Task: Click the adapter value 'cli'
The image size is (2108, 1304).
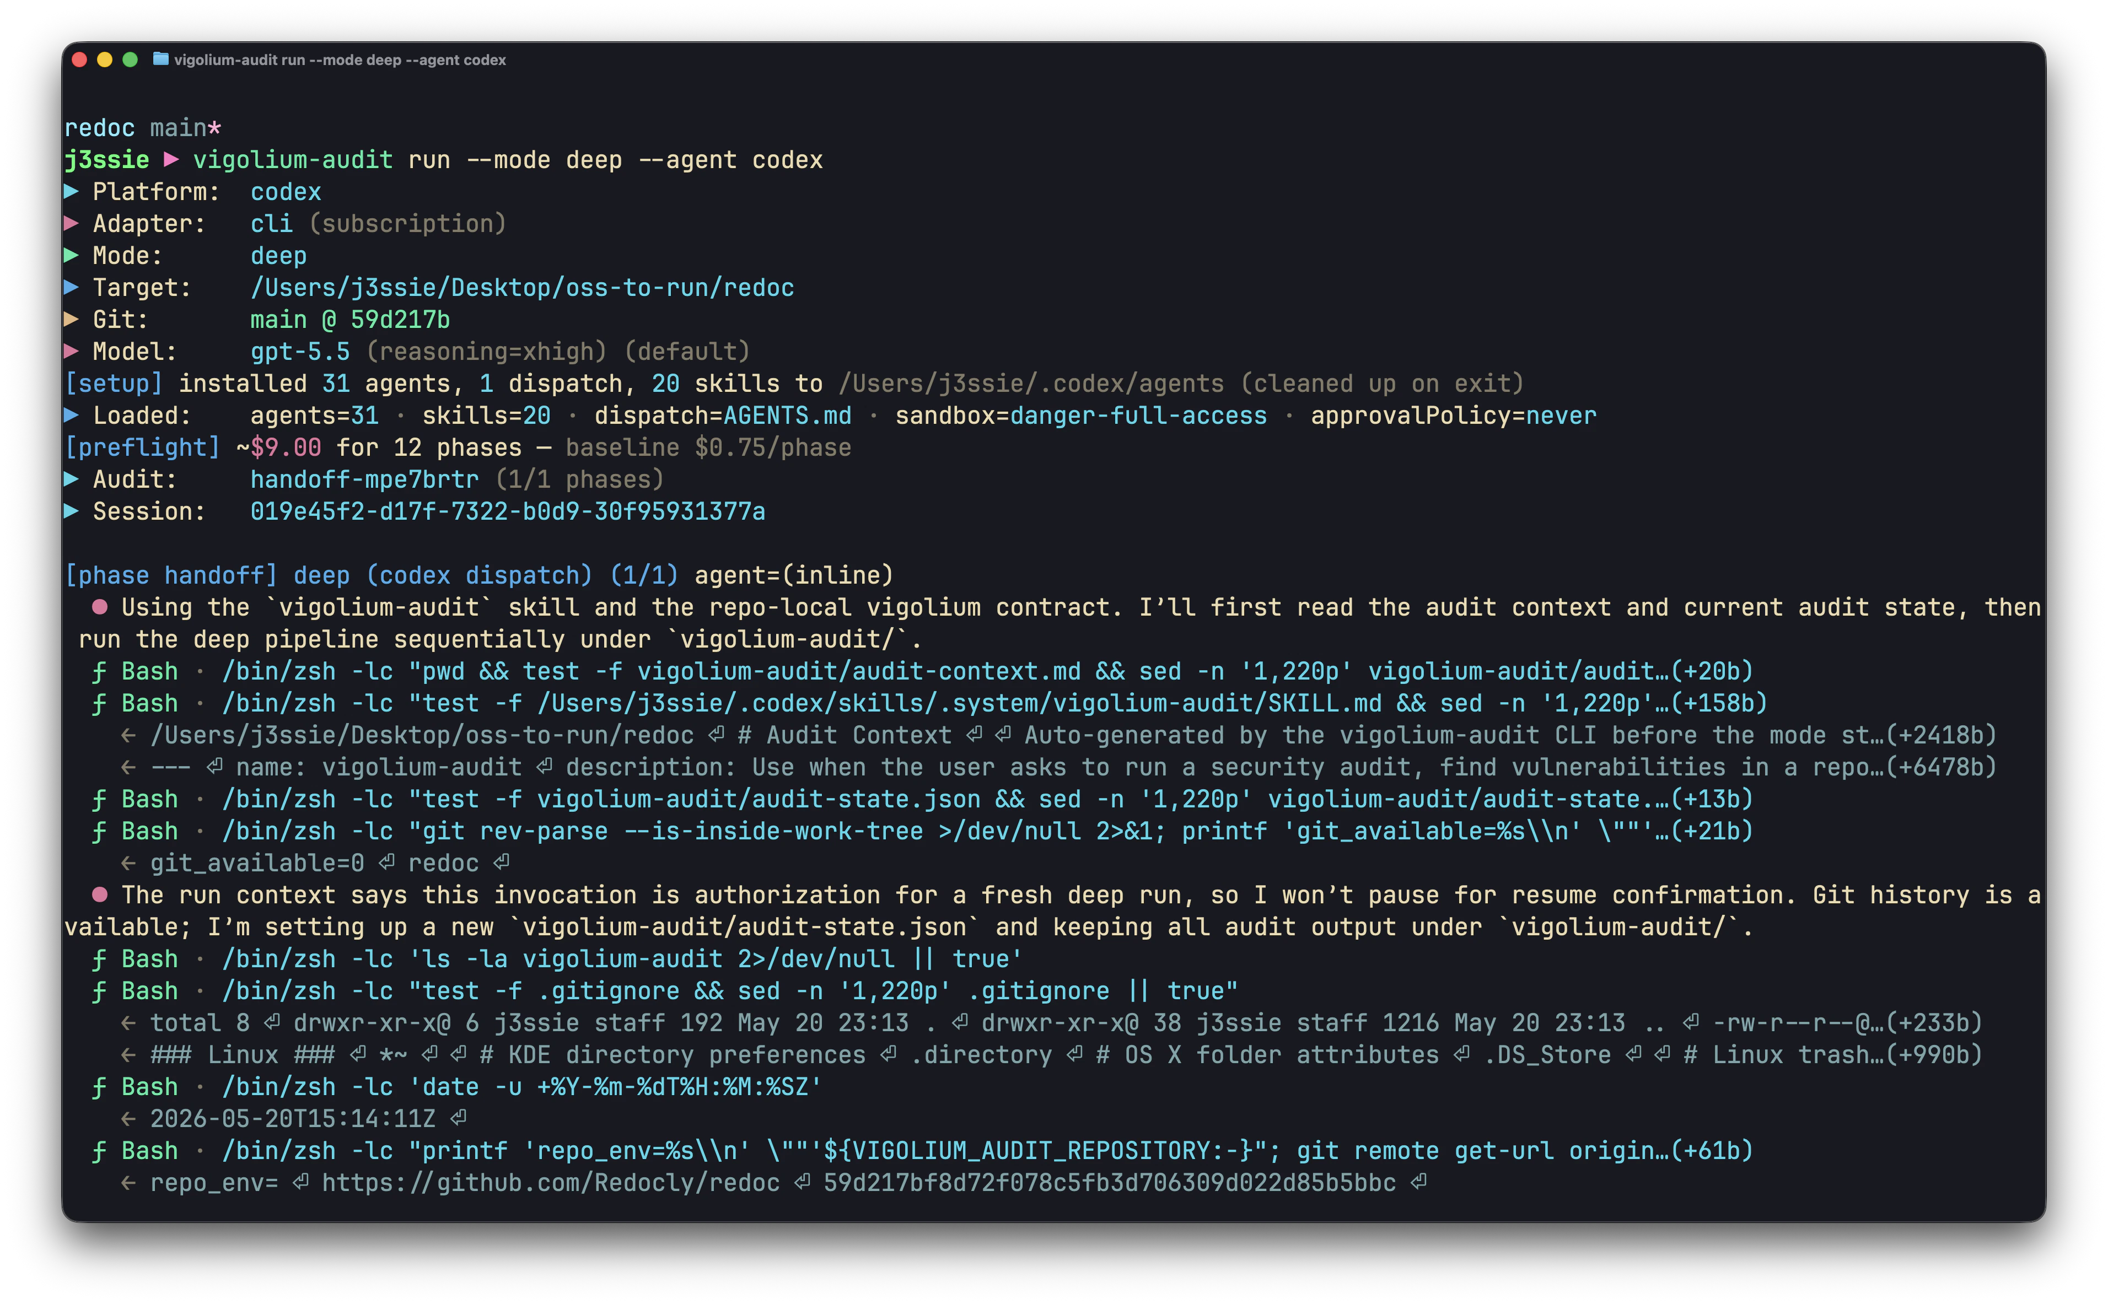Action: click(272, 223)
